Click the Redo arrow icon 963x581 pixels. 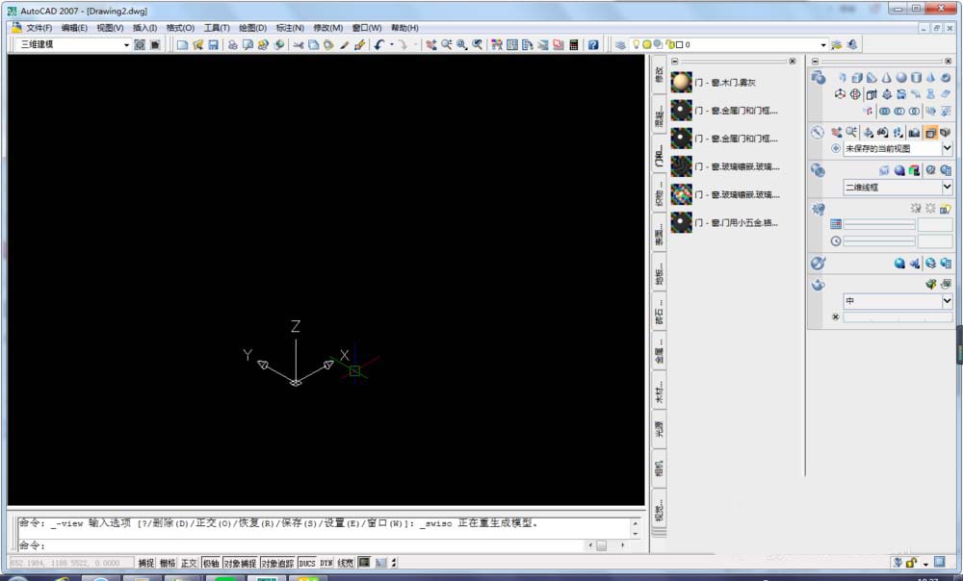(x=403, y=45)
